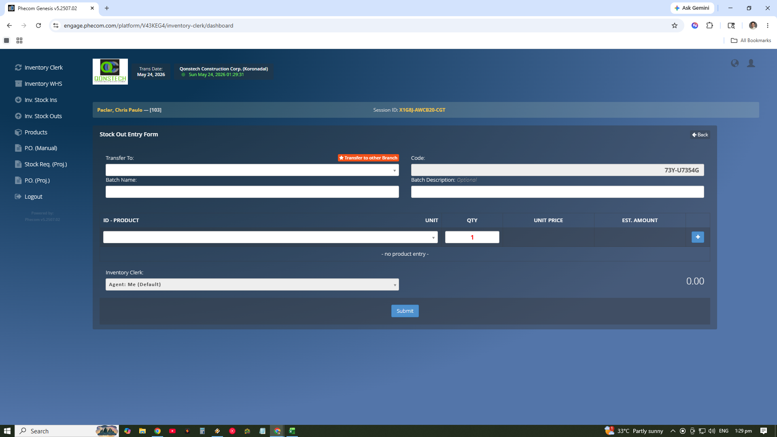Open the Products sidebar page
This screenshot has width=777, height=437.
tap(31, 132)
